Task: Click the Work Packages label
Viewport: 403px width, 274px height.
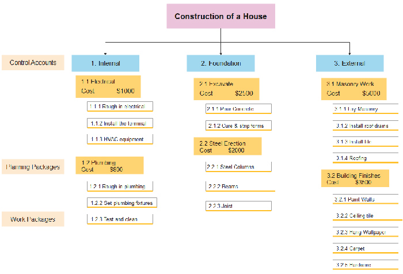Action: tap(33, 219)
